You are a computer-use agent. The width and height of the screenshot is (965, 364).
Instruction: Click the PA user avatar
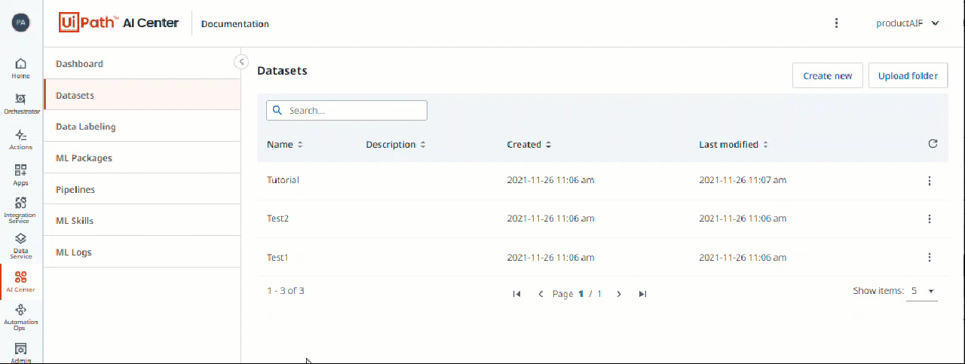pos(21,23)
